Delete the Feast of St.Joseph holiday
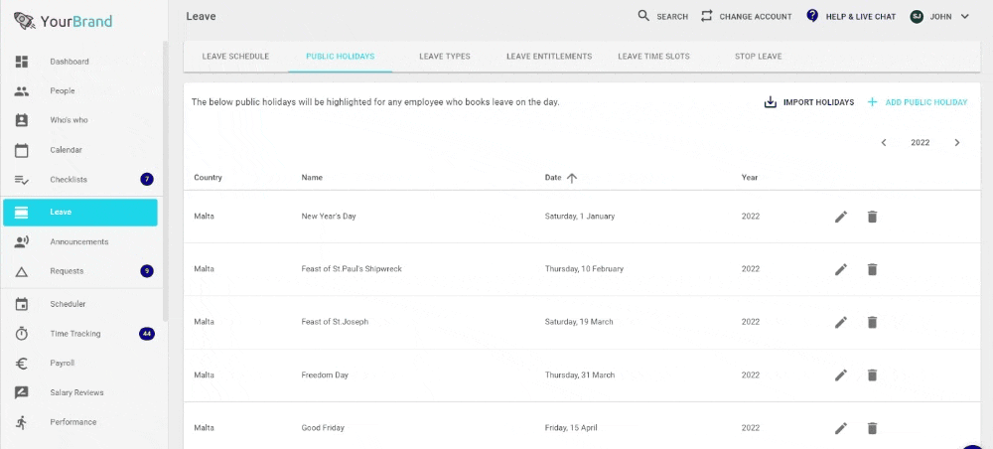The height and width of the screenshot is (449, 993). (872, 322)
